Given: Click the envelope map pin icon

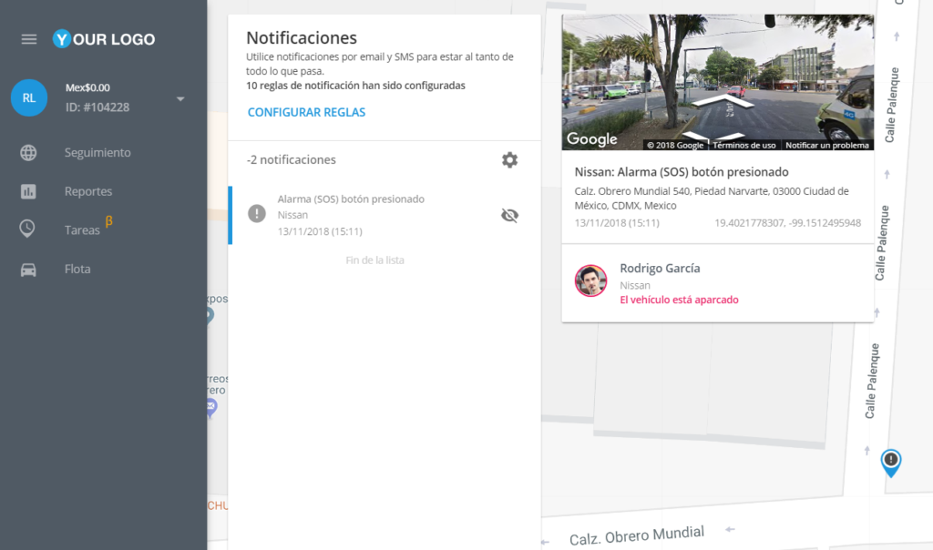Looking at the screenshot, I should coord(210,408).
